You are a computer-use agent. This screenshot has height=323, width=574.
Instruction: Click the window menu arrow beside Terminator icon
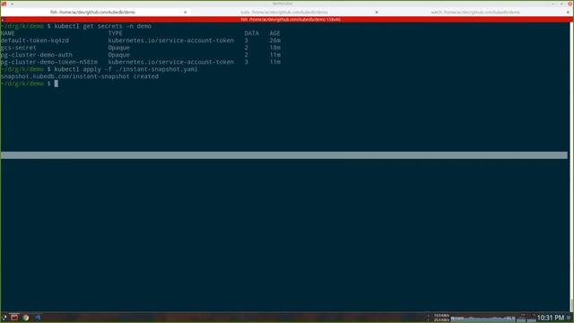pos(12,4)
